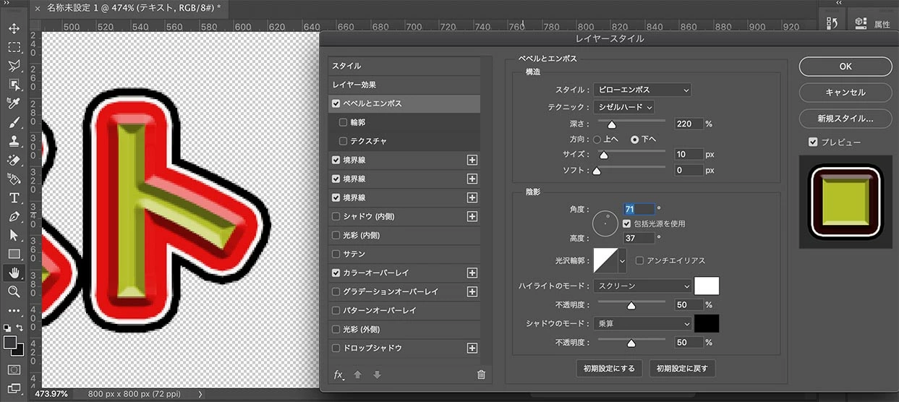Select the スタイル row in the effects list
Viewport: 899px width, 402px height.
(404, 66)
